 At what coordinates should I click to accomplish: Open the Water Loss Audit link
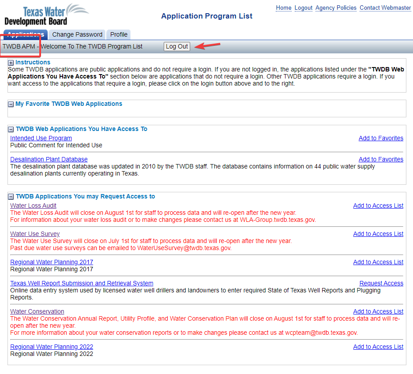tap(33, 206)
